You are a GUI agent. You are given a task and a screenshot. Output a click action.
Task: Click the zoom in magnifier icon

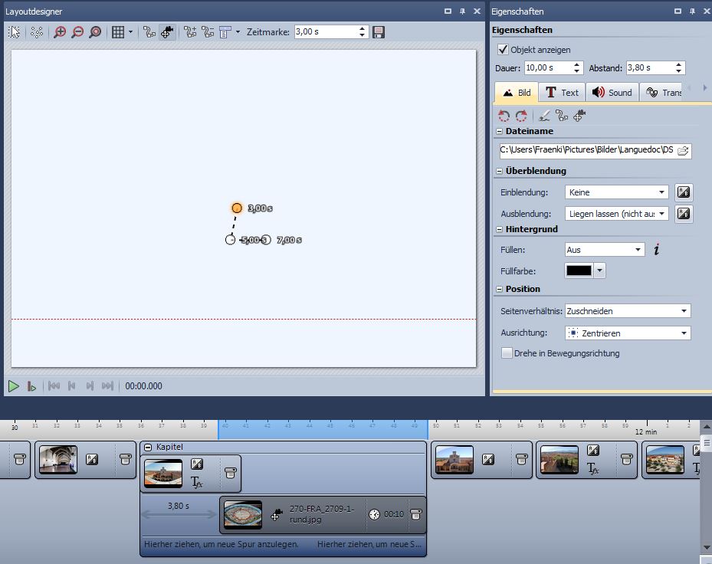(60, 32)
